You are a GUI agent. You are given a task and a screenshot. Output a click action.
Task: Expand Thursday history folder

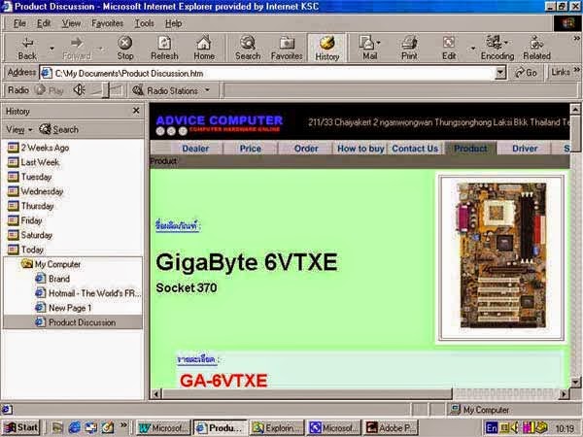[x=31, y=206]
